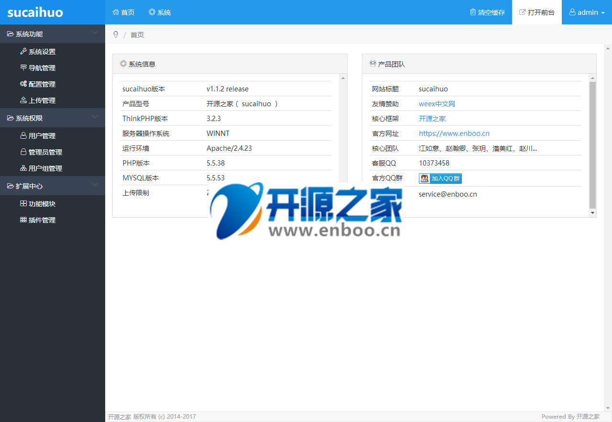612x422 pixels.
Task: Select 管理员管理 in the sidebar
Action: click(53, 152)
